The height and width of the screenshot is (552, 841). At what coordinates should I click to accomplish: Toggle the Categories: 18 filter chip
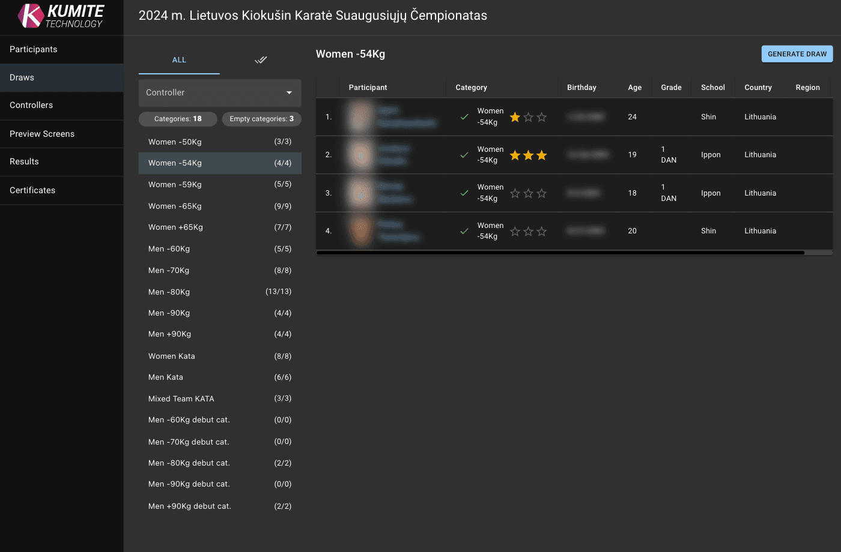point(178,119)
